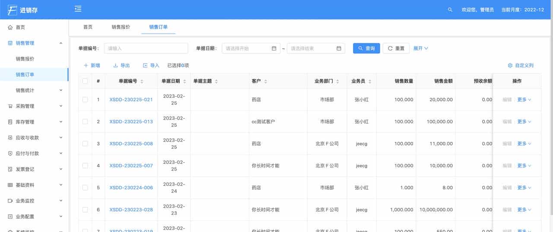Viewport: 553px width, 232px height.
Task: Click the search magnifier icon in header
Action: pos(450,9)
